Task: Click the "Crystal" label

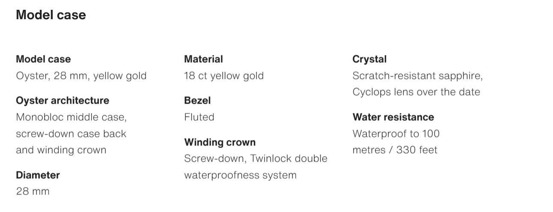Action: point(369,59)
